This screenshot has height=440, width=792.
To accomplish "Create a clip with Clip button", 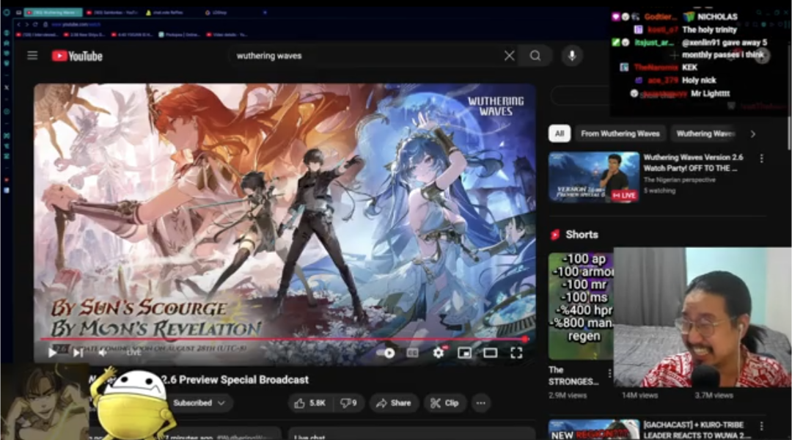I will tap(444, 403).
